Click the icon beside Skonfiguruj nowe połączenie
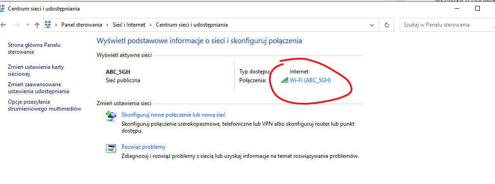 click(x=110, y=117)
